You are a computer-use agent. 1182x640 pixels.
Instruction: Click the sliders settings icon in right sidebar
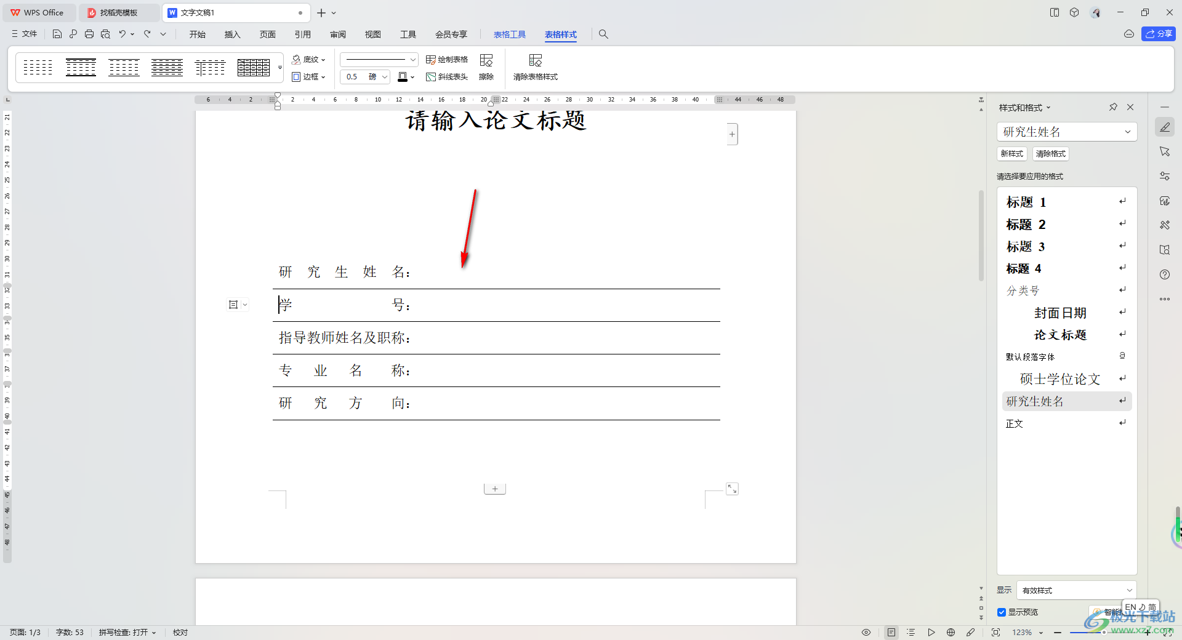click(x=1165, y=176)
